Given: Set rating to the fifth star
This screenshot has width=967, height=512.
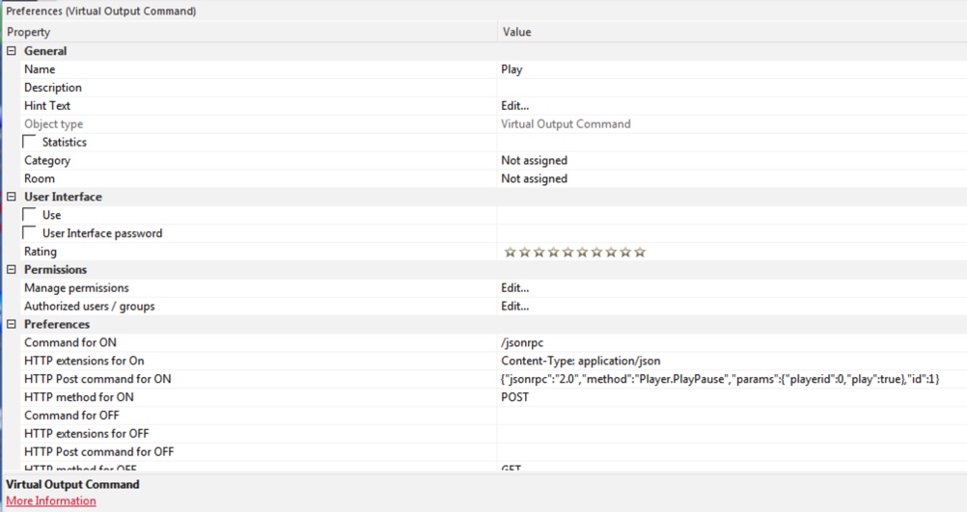Looking at the screenshot, I should 568,253.
